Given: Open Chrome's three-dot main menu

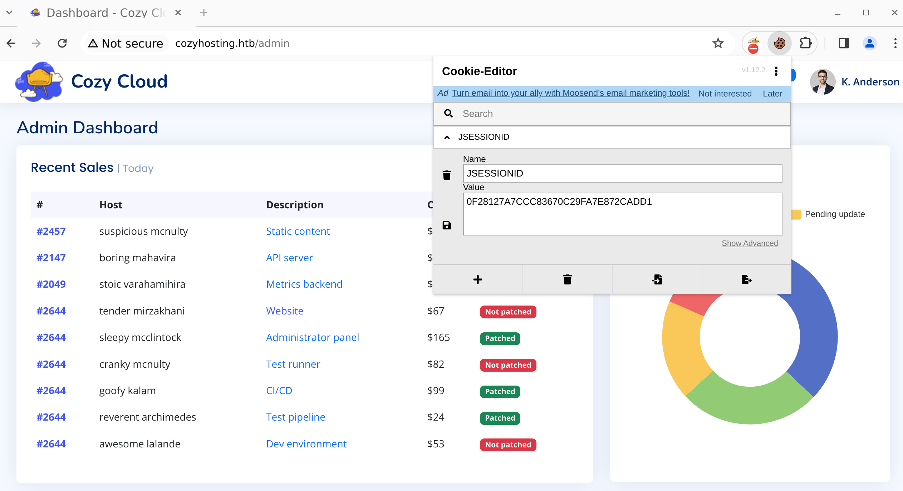Looking at the screenshot, I should click(x=895, y=43).
